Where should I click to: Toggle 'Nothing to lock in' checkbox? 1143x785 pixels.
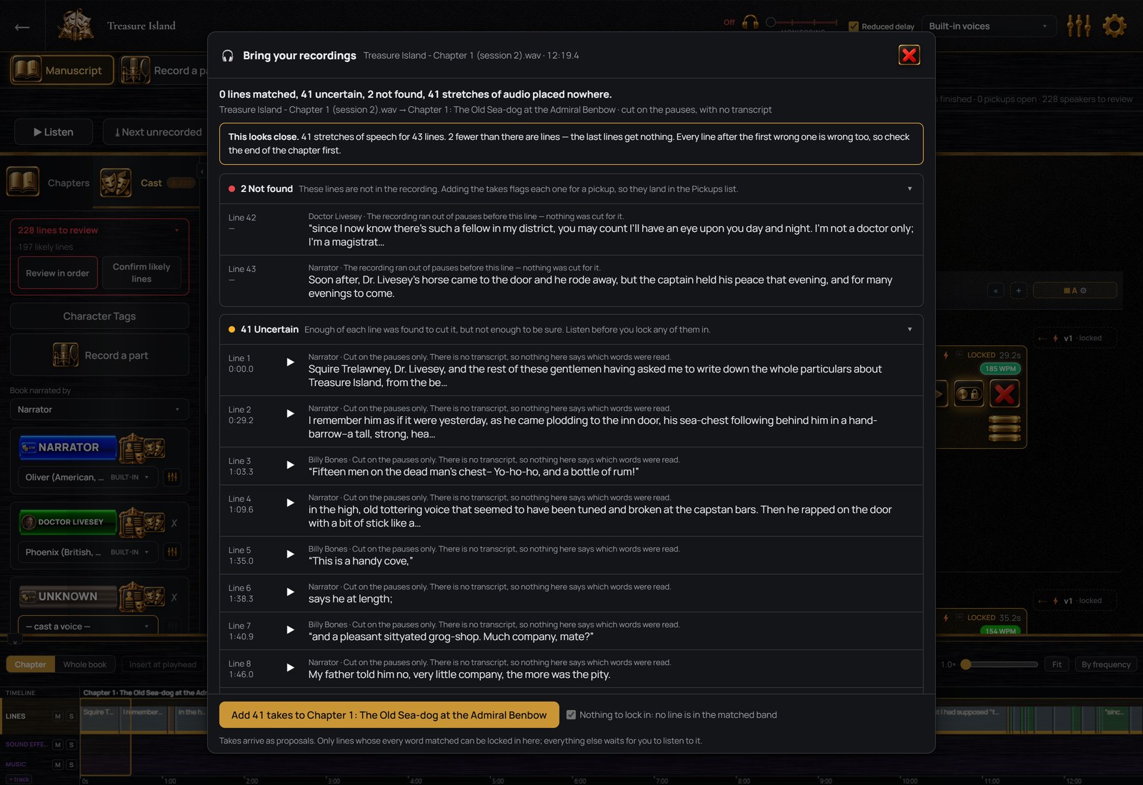(x=571, y=714)
